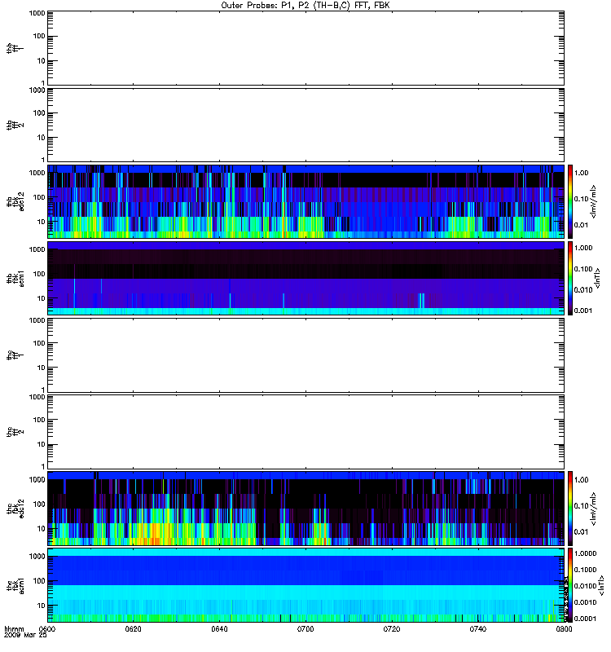The height and width of the screenshot is (652, 611).
Task: Click the "thb fft 1" panel axis label
Action: click(15, 48)
